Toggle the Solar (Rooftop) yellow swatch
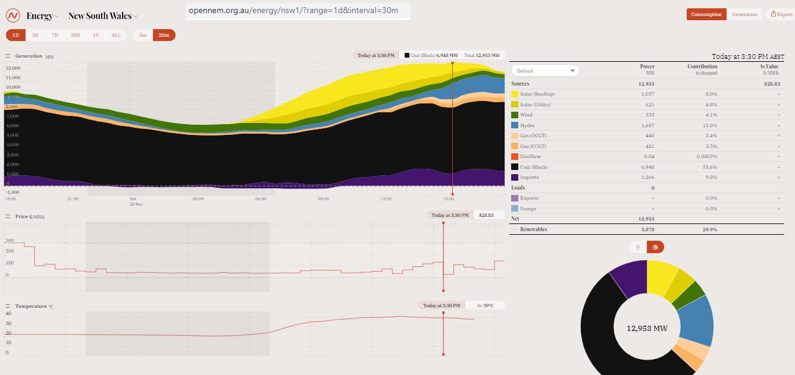795x375 pixels. (x=515, y=94)
